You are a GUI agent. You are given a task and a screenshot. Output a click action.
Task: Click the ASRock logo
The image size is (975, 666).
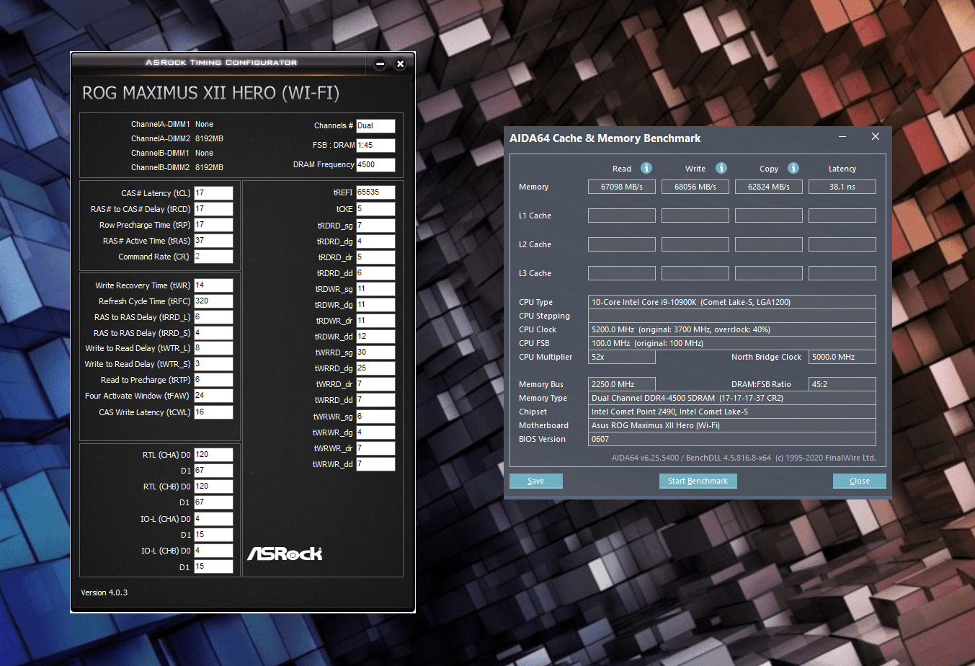[x=285, y=554]
